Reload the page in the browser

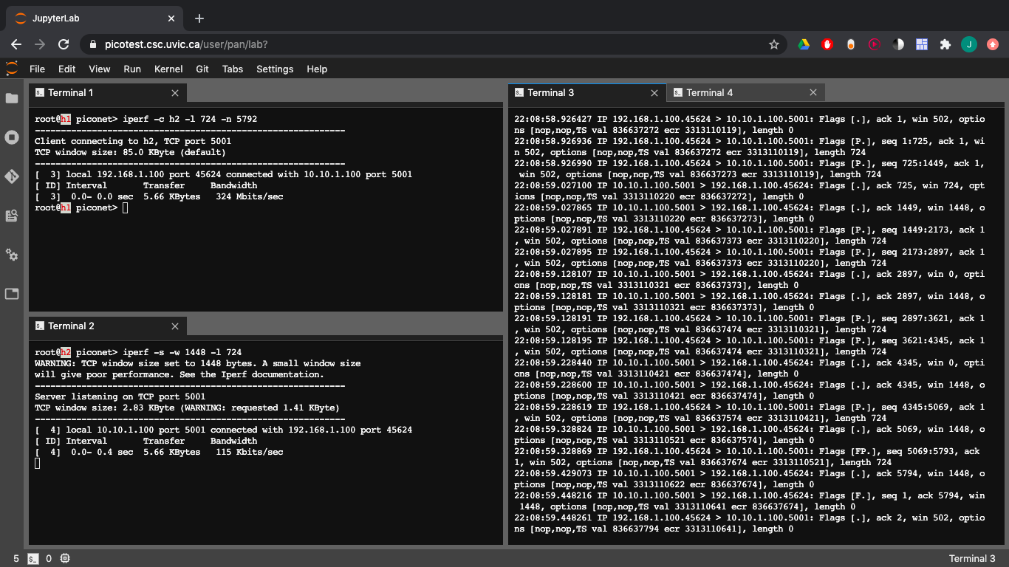(63, 44)
